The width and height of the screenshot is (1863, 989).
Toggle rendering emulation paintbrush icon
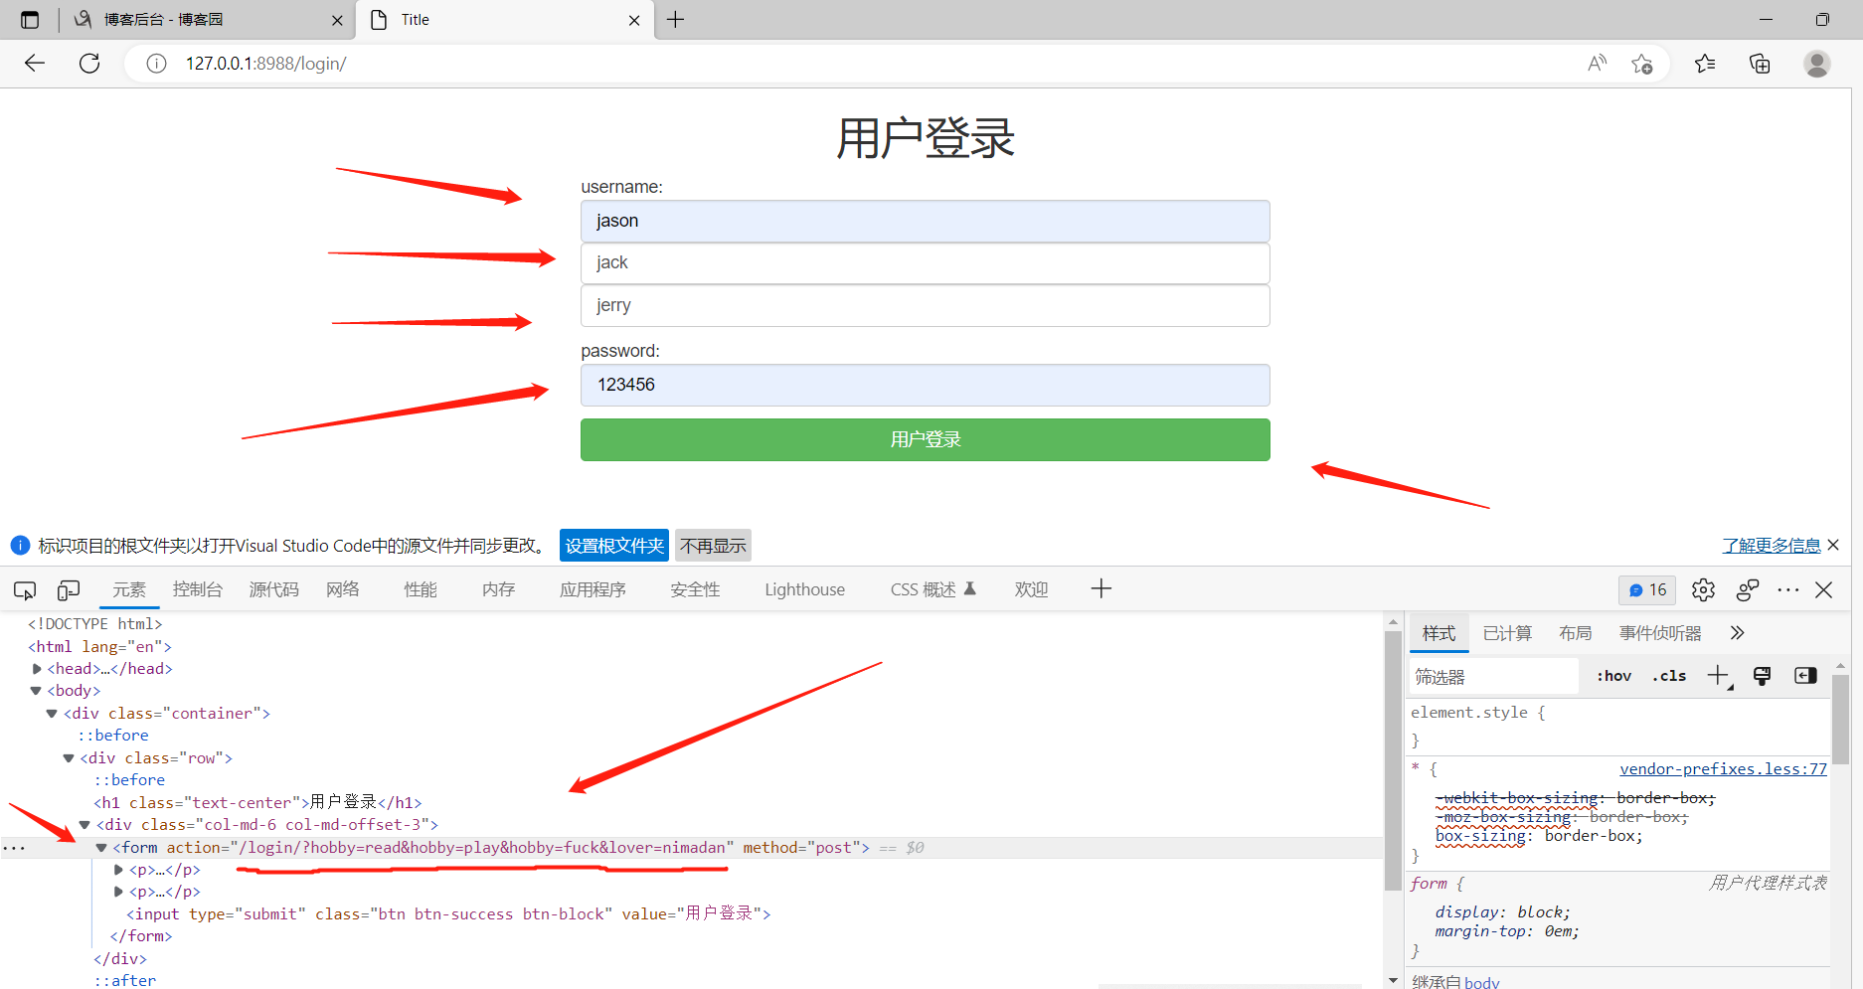point(1762,676)
